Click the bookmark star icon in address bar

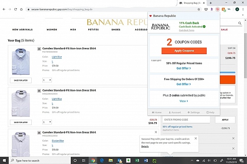[199, 9]
